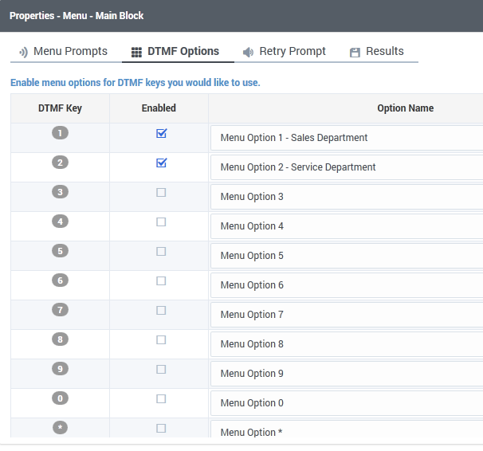Screen dimensions: 483x451
Task: Click the DTMF key 6 badge
Action: (x=60, y=280)
